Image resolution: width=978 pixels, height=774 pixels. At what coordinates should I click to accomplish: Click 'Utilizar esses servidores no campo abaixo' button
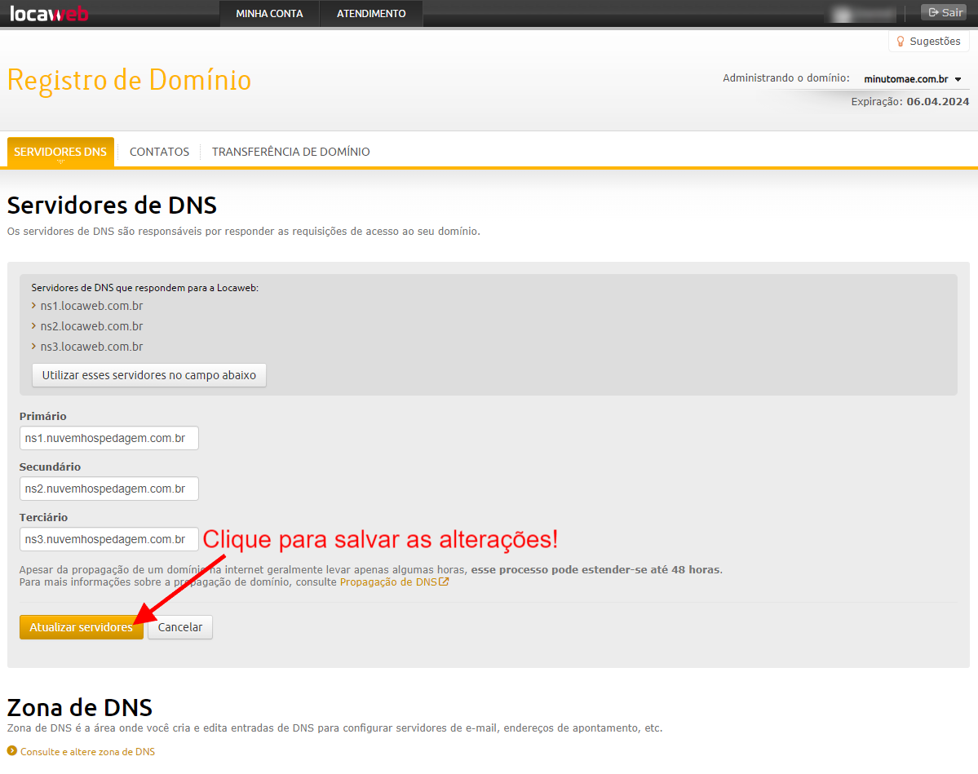(x=149, y=375)
